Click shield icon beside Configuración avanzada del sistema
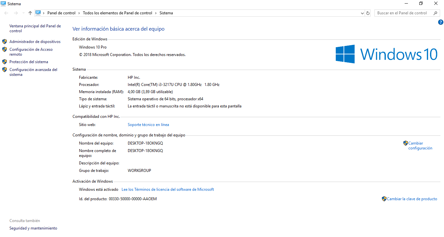 click(5, 69)
